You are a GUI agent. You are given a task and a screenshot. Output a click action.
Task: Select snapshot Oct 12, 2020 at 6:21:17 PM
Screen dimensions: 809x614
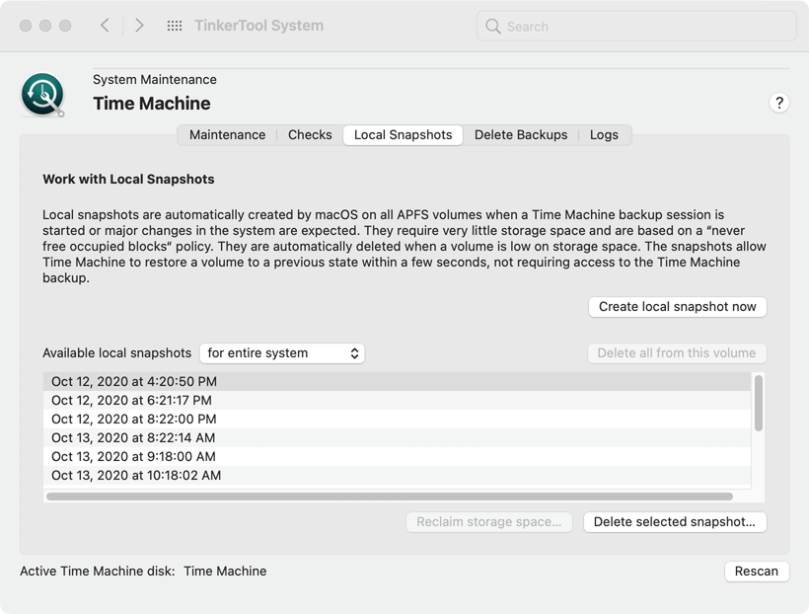[131, 401]
